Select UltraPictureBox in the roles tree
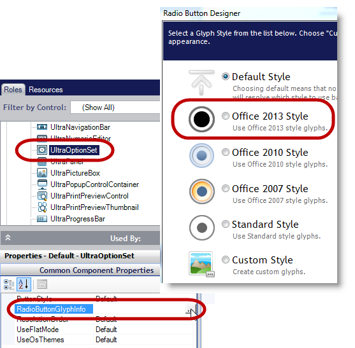Image resolution: width=355 pixels, height=348 pixels. pos(75,173)
